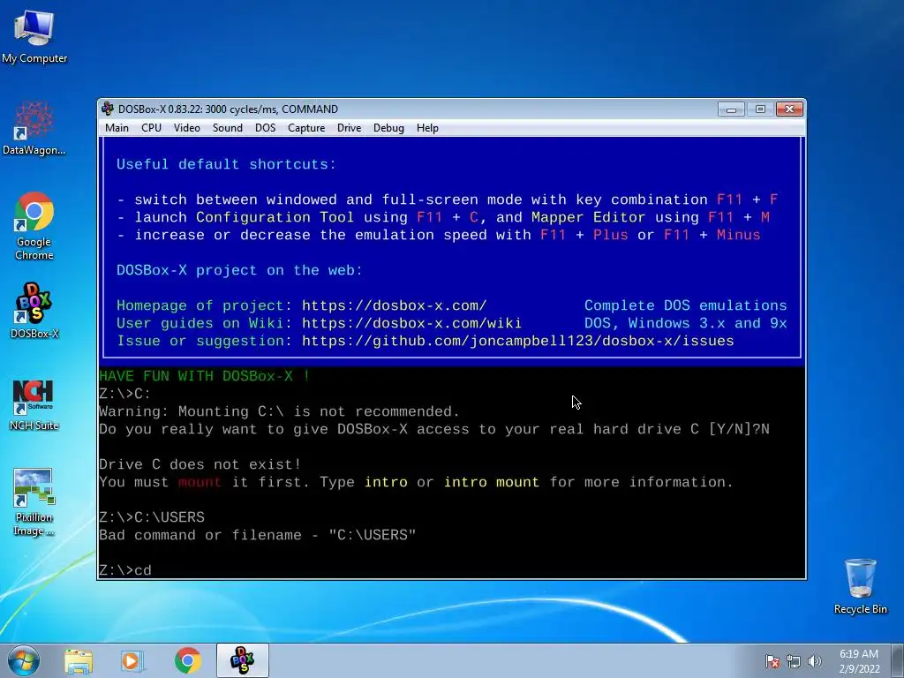Minimize the DOSBox-X window
This screenshot has height=678, width=904.
(x=731, y=109)
